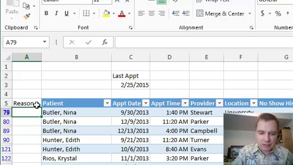The image size is (293, 165).
Task: Open Borders dropdown arrow
Action: click(94, 13)
